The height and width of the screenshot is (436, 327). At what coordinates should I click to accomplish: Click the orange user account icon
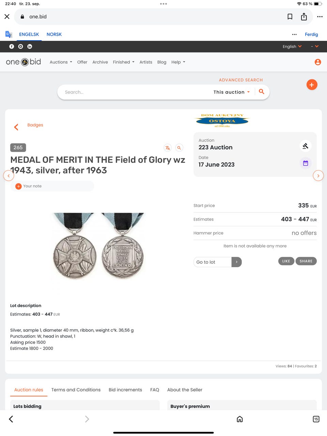(318, 62)
